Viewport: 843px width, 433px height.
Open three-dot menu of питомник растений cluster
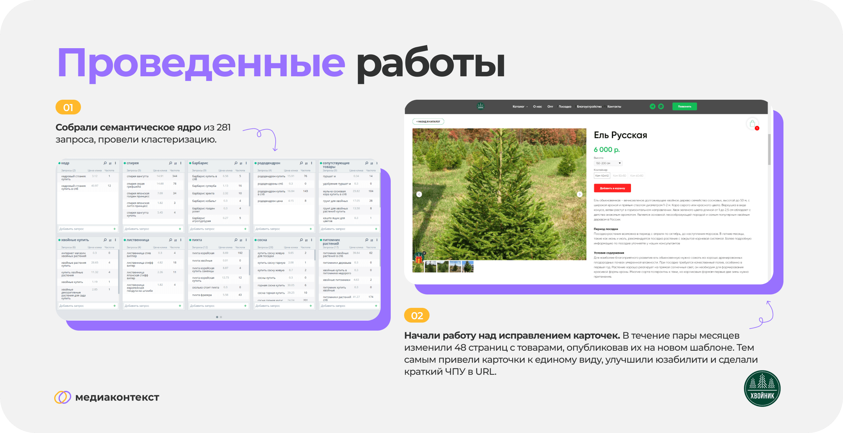(x=377, y=240)
